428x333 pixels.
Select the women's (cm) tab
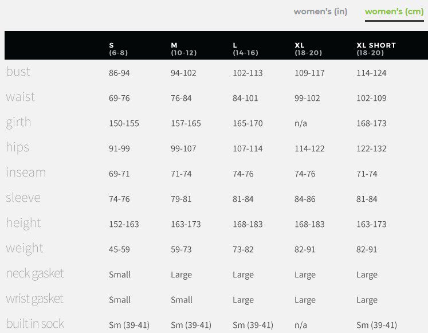[x=394, y=11]
